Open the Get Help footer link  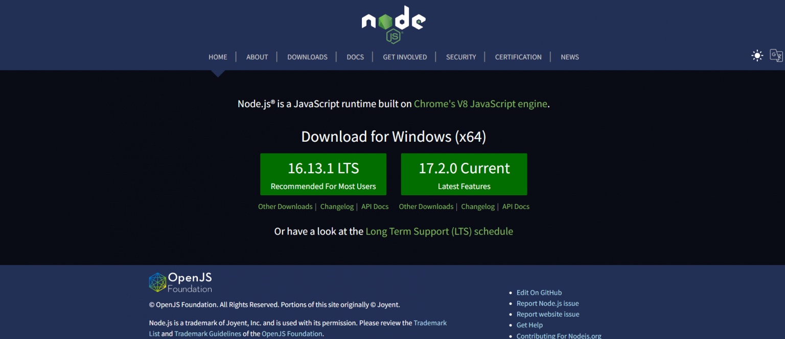529,325
